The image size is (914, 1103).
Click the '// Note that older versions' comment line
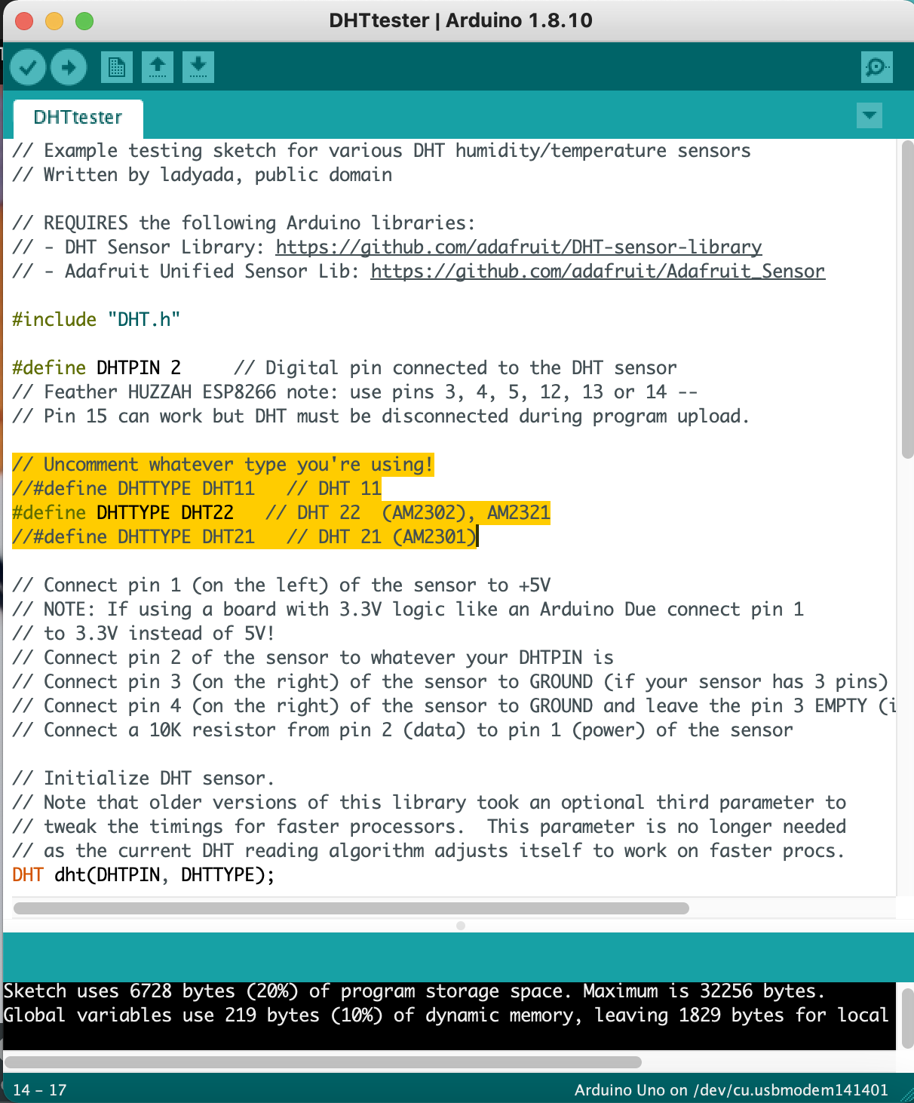tap(429, 803)
